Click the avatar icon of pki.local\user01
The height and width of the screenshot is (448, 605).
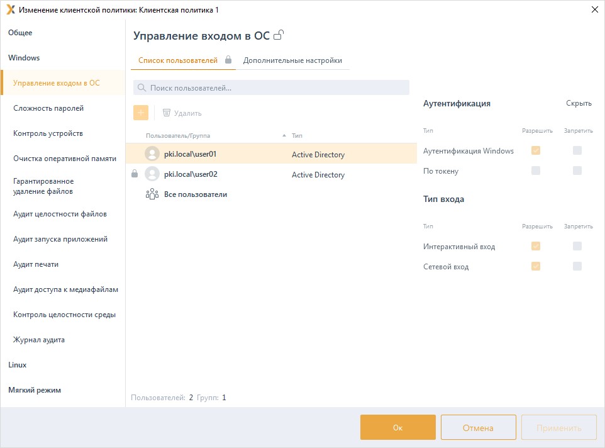tap(152, 154)
